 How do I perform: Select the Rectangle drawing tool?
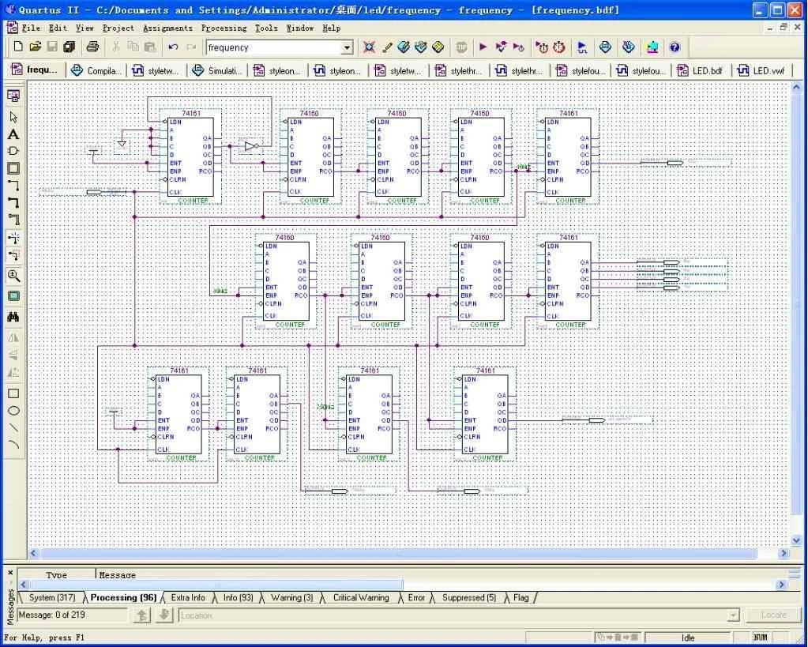(x=14, y=394)
